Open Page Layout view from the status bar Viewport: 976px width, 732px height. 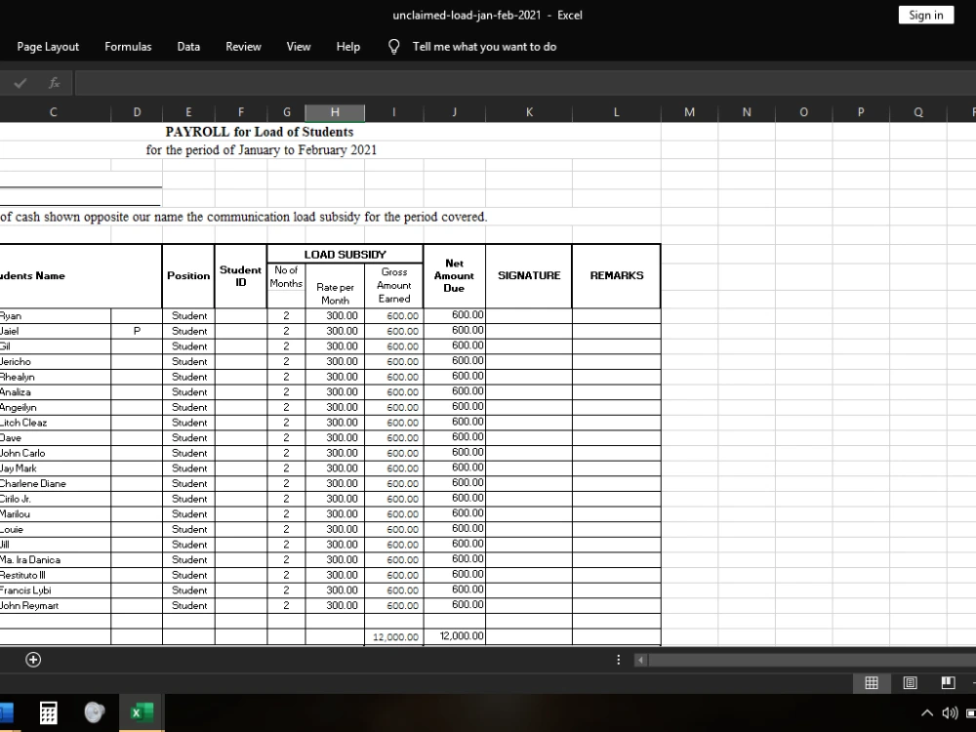pos(910,682)
